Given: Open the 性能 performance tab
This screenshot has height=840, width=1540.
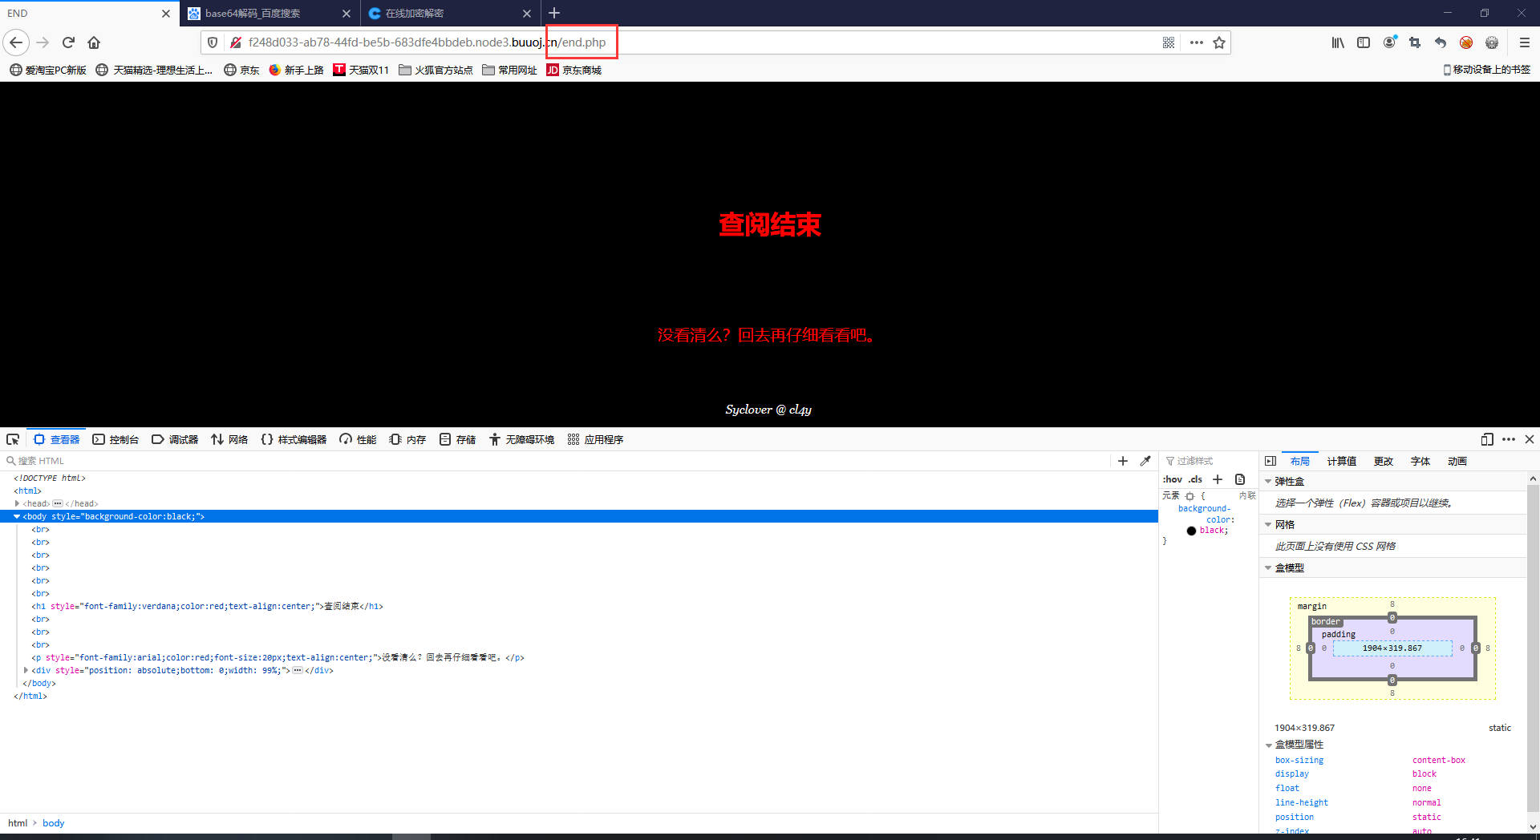Looking at the screenshot, I should click(x=358, y=439).
